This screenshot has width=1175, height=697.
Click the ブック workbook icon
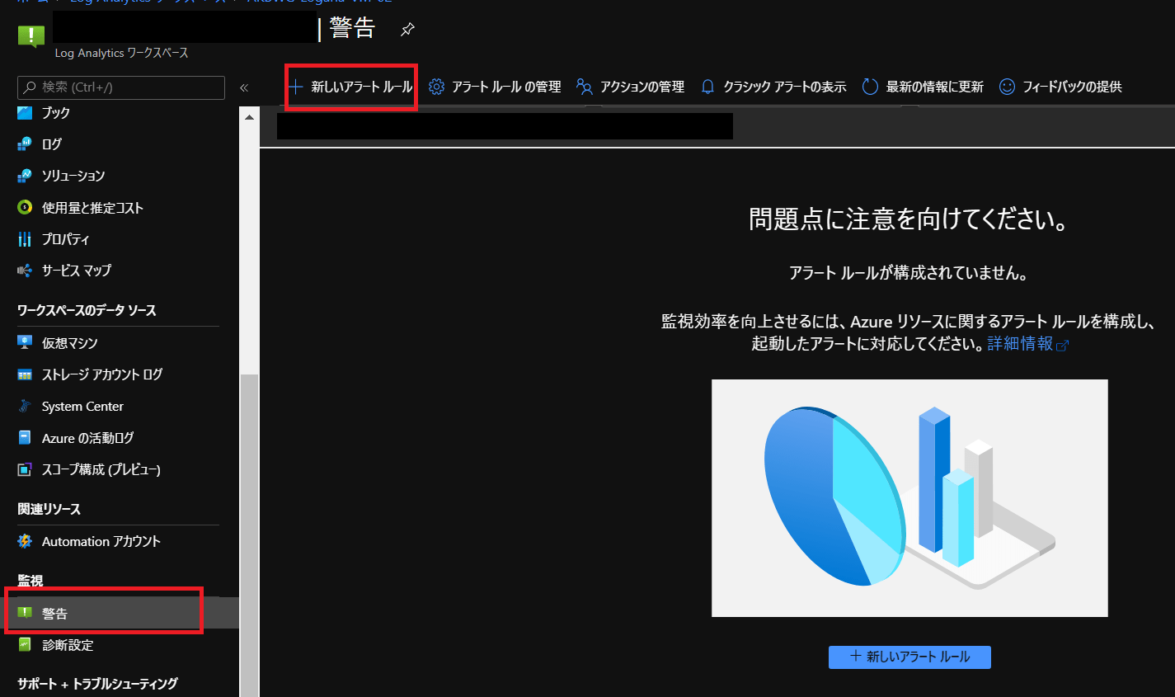click(x=25, y=112)
